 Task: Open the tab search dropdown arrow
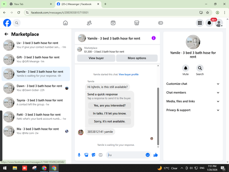(4, 4)
